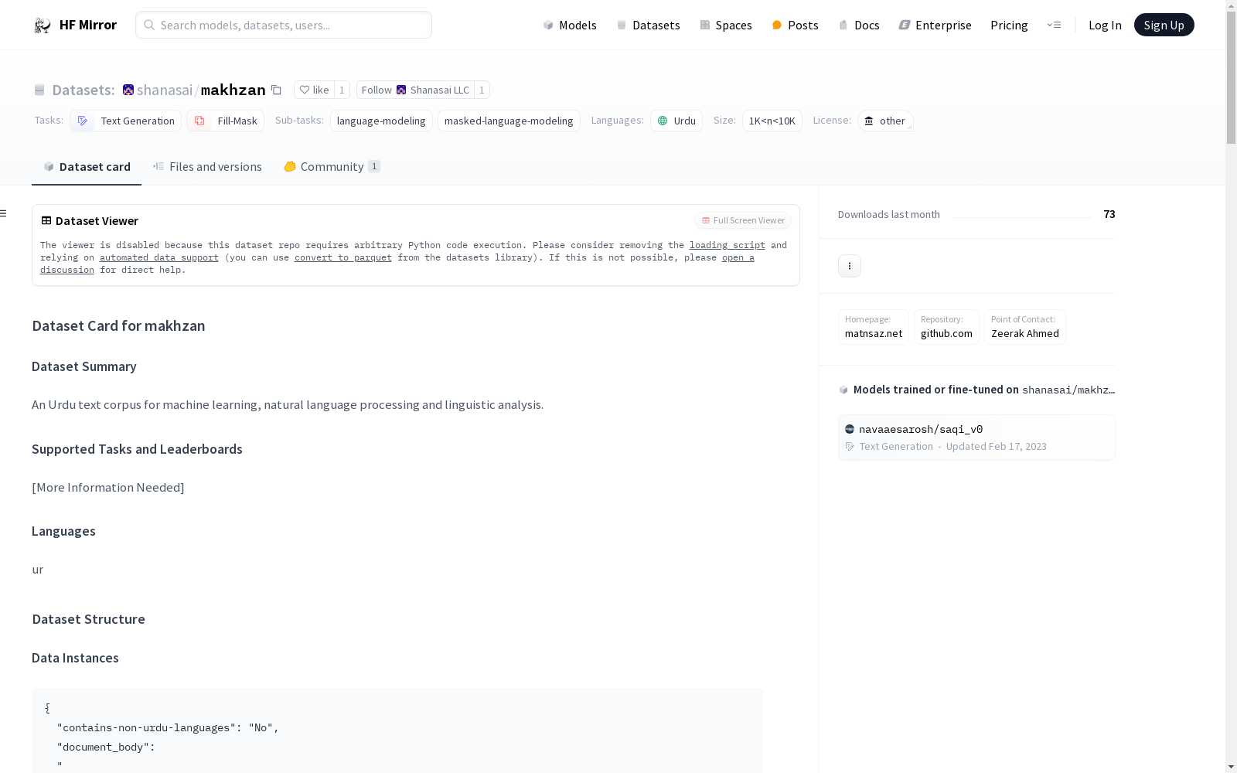Copy dataset name with copy icon
Image resolution: width=1237 pixels, height=773 pixels.
[276, 90]
